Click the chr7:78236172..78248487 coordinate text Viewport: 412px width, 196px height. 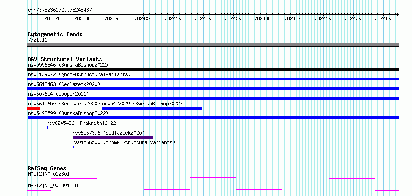pos(60,10)
